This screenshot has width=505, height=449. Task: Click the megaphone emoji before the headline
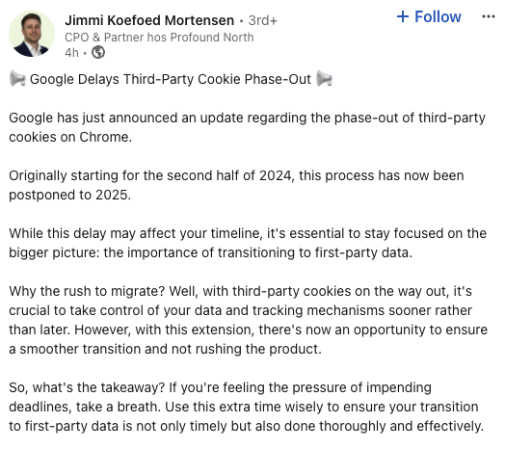(17, 79)
